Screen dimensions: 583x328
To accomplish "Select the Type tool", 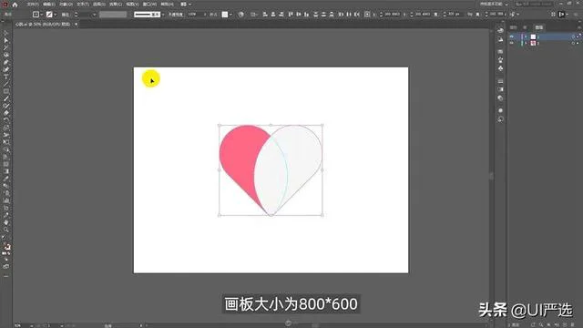I will [6, 77].
